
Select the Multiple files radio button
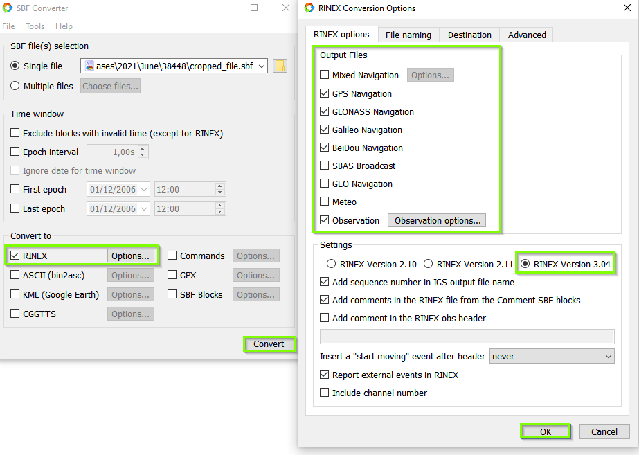point(15,86)
